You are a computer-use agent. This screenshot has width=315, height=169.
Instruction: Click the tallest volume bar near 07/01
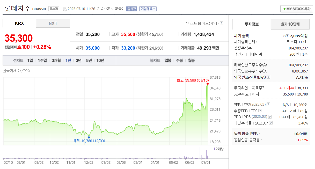point(199,153)
